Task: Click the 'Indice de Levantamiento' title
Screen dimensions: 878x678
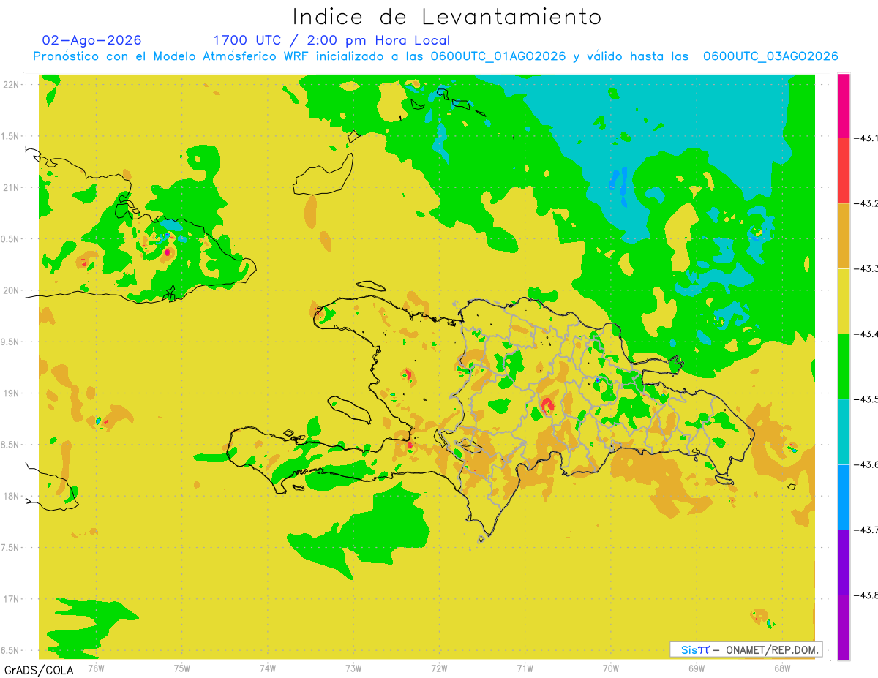Action: coord(447,16)
